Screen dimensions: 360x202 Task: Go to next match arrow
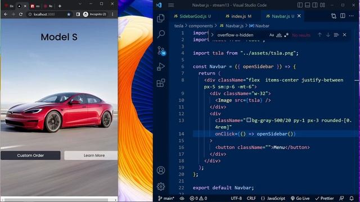coord(328,35)
